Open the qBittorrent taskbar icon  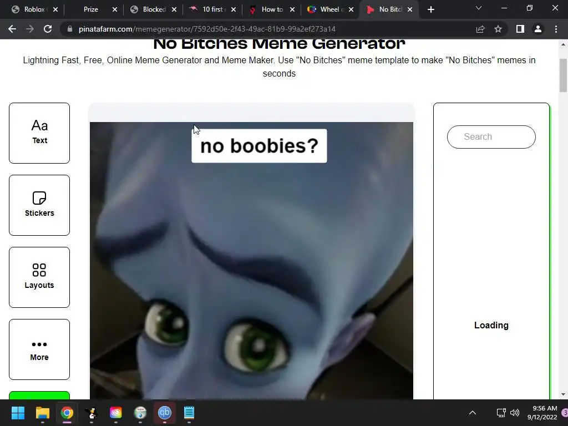pos(164,413)
